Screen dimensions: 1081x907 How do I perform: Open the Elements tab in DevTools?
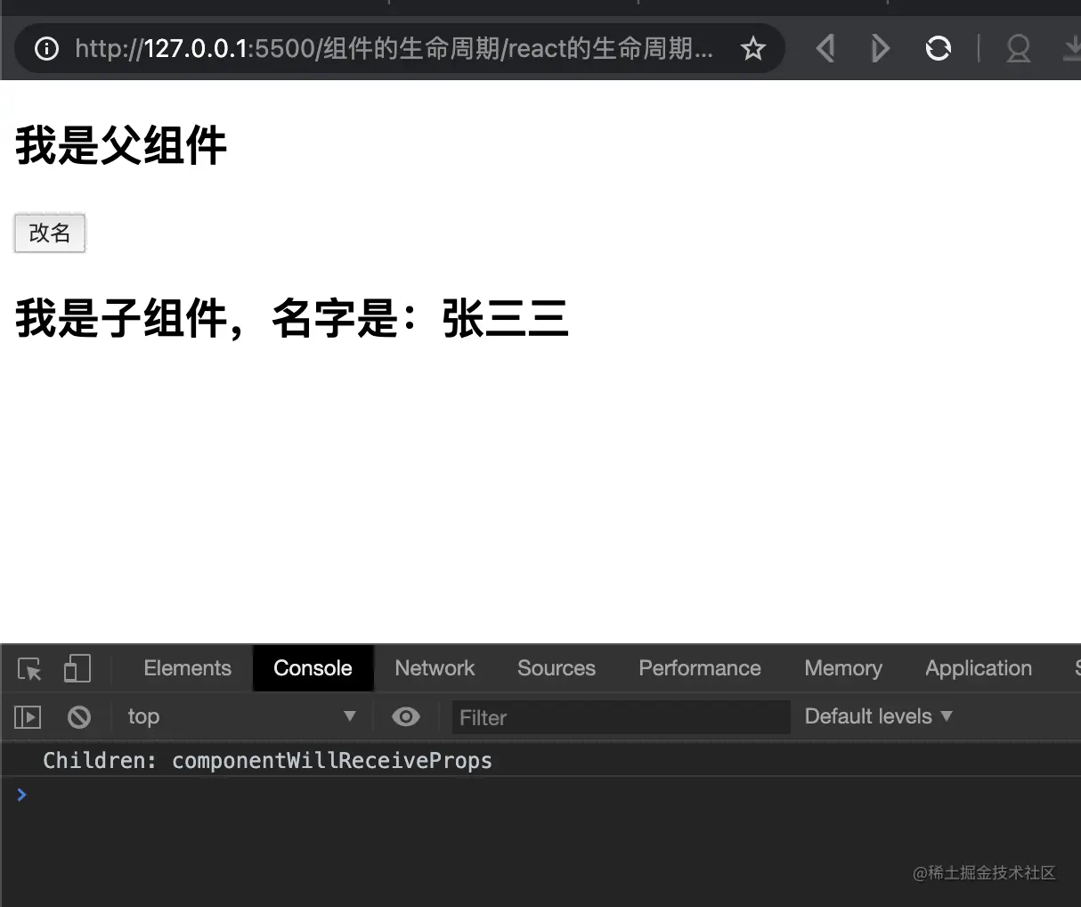tap(187, 668)
